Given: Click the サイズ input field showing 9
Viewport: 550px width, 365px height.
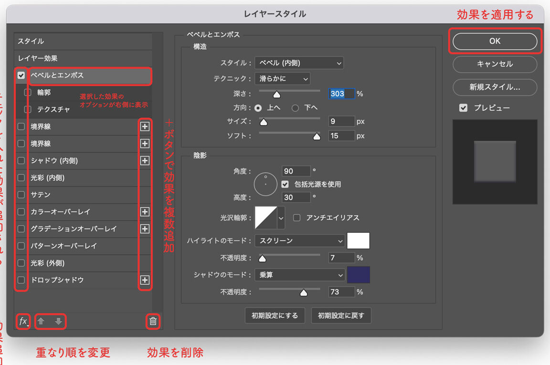Looking at the screenshot, I should click(342, 121).
